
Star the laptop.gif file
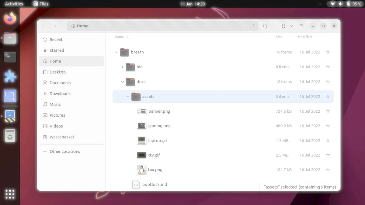pyautogui.click(x=328, y=141)
